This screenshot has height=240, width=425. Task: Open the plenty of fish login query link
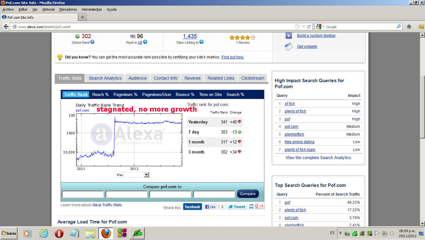pyautogui.click(x=300, y=150)
